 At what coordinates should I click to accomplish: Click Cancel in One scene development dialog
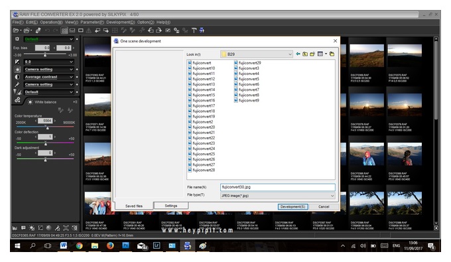(x=324, y=206)
